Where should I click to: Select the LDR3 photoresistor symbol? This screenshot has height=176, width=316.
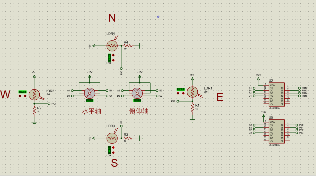[x=112, y=138]
